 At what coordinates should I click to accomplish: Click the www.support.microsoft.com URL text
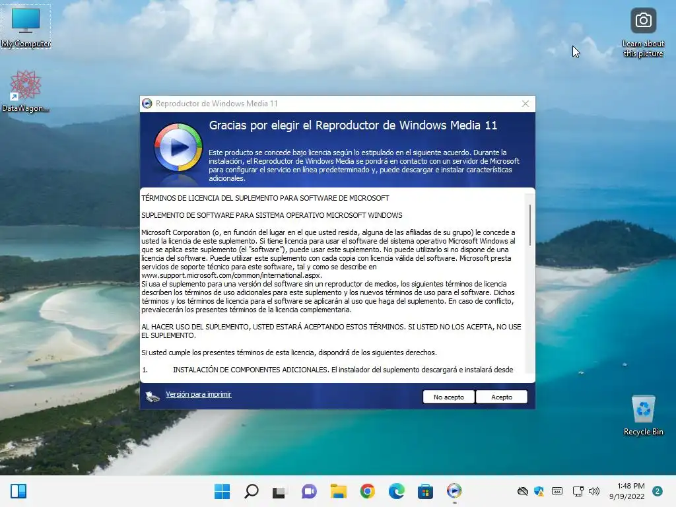pyautogui.click(x=232, y=275)
